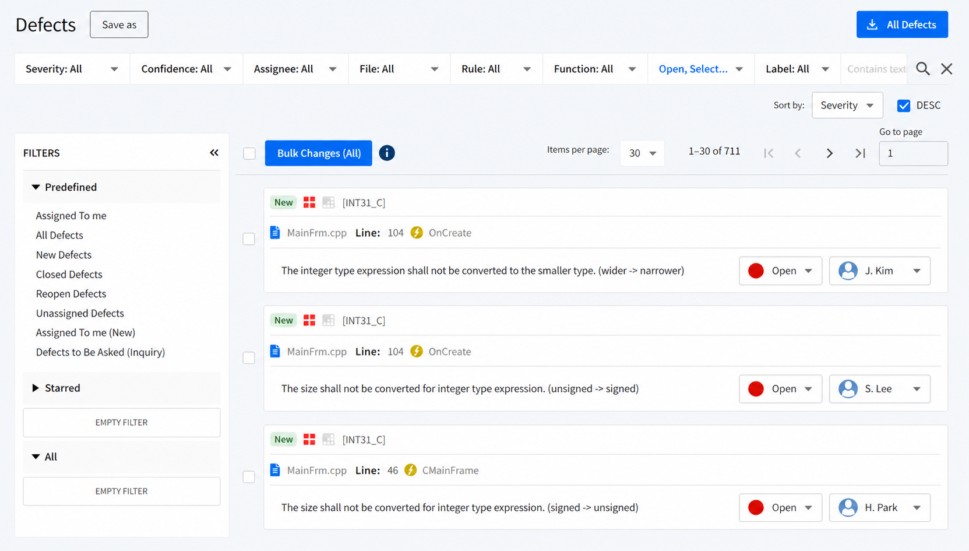The height and width of the screenshot is (551, 969).
Task: Collapse the Predefined filter section
Action: 121,187
